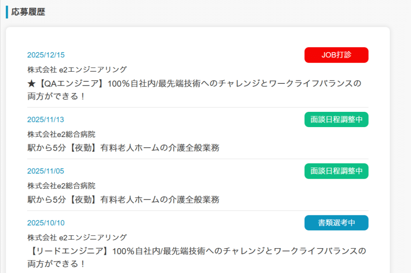Click the blue accent bar beside 応募履歴
This screenshot has height=273, width=411.
point(7,12)
